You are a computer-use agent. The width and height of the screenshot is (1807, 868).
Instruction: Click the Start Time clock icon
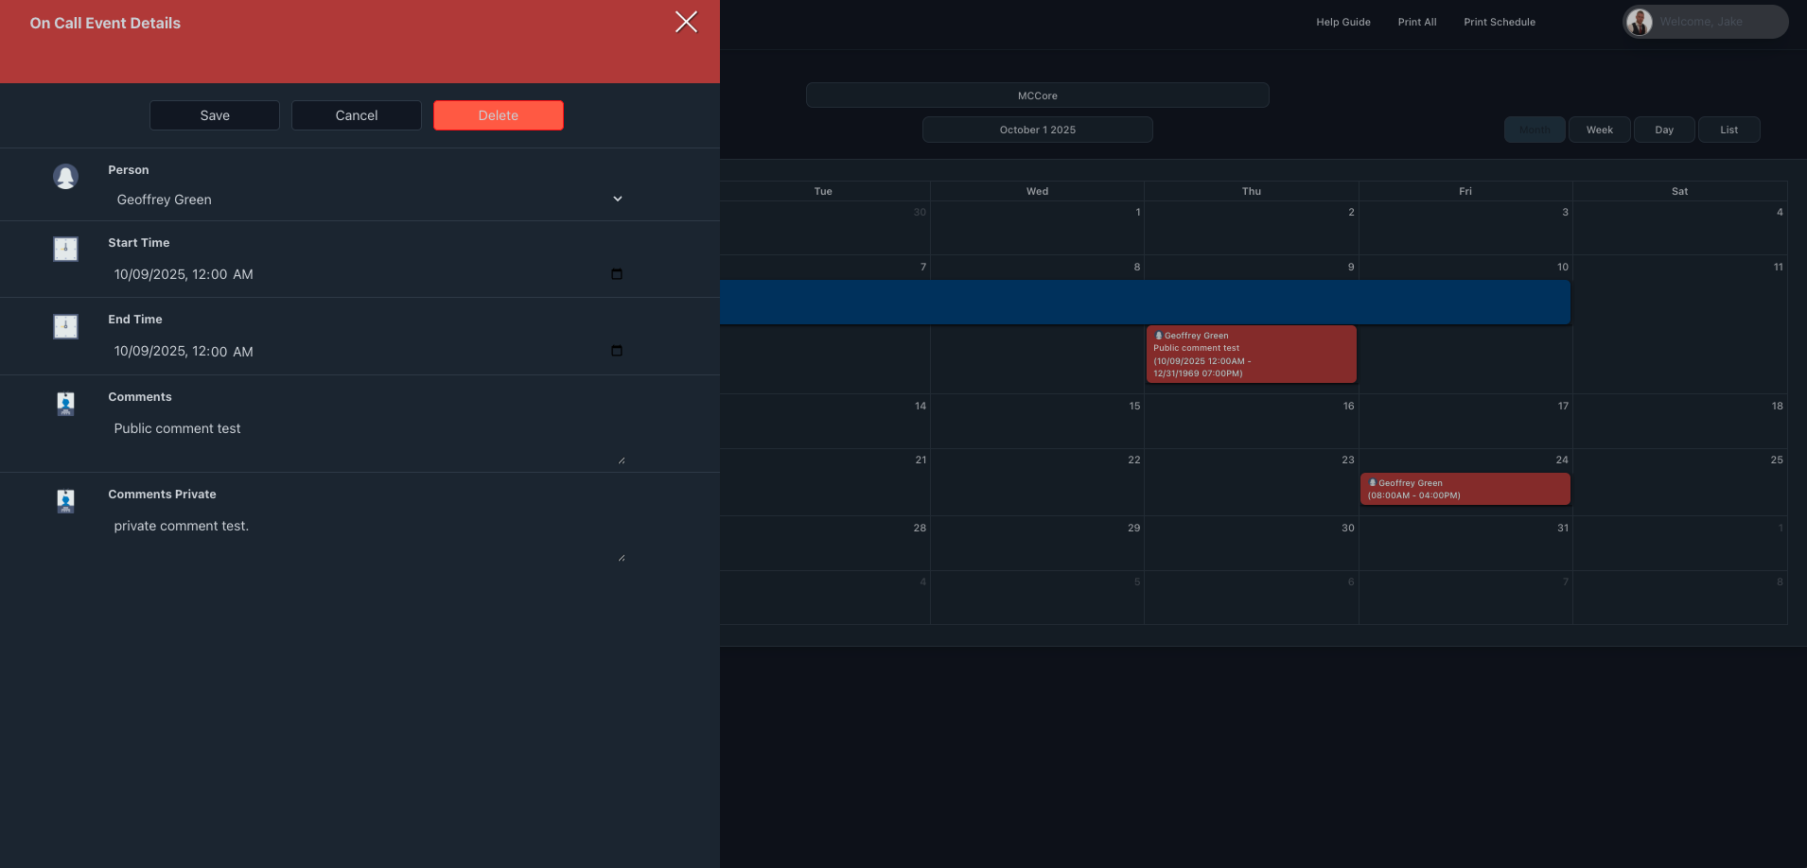(65, 250)
